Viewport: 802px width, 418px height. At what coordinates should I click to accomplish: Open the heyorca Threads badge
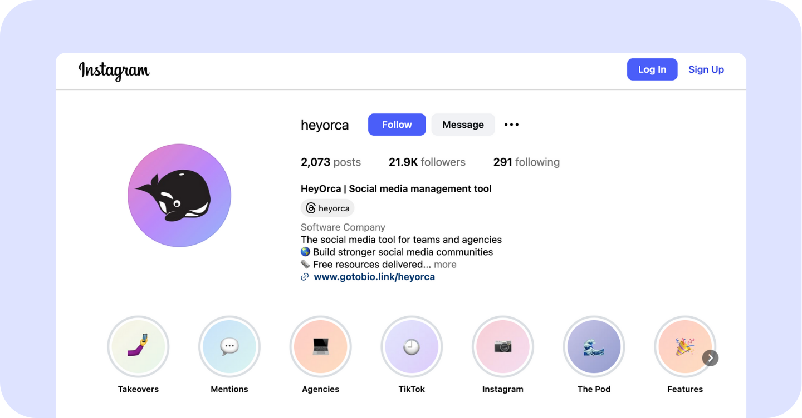(327, 208)
